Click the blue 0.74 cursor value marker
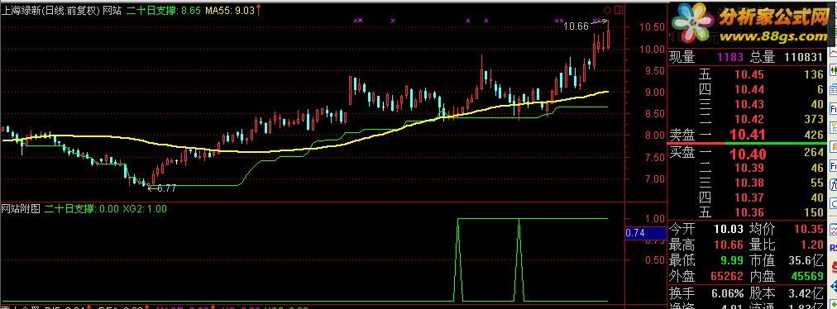 (645, 233)
